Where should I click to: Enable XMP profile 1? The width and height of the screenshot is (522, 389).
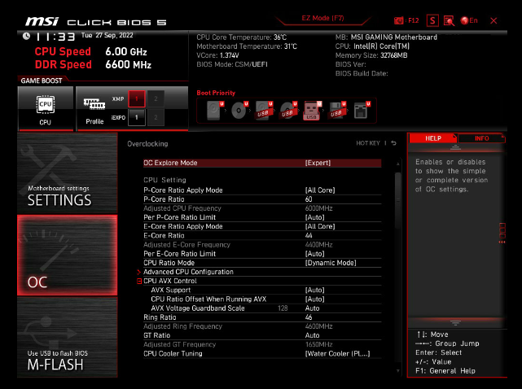[x=137, y=98]
